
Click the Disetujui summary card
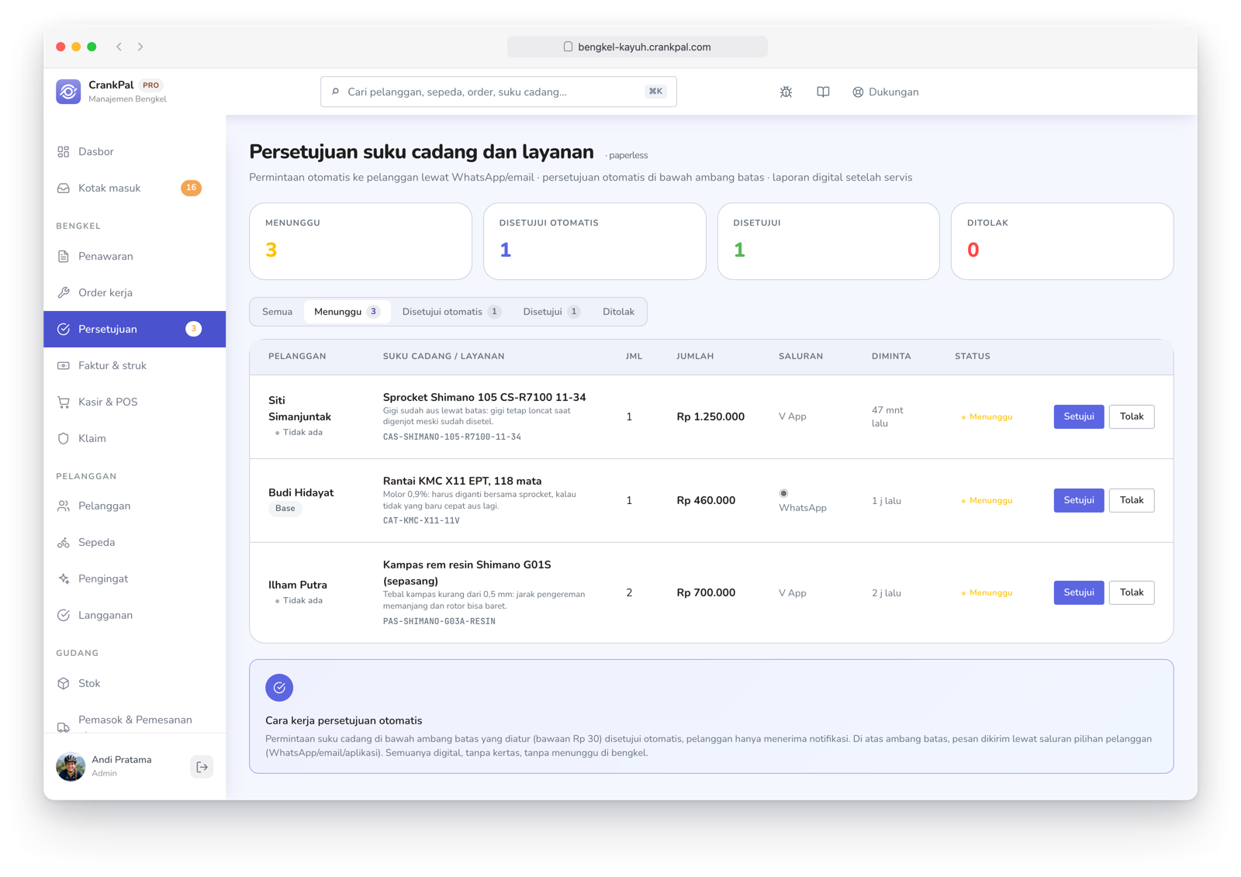[x=828, y=241]
